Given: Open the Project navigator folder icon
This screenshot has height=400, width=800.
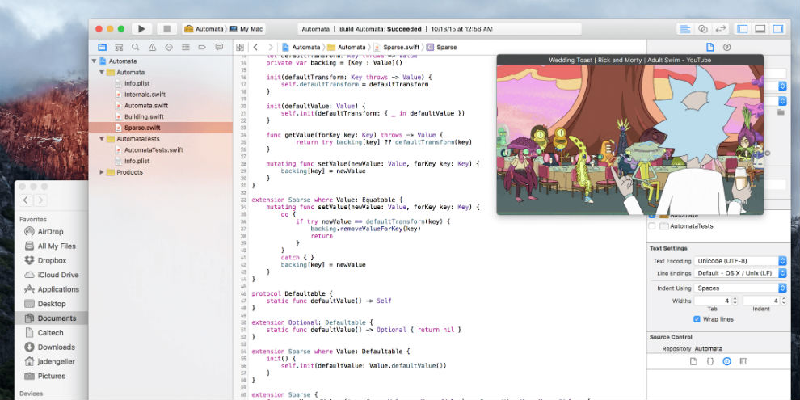Looking at the screenshot, I should (102, 47).
